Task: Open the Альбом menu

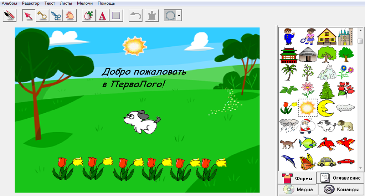Action: (x=9, y=3)
